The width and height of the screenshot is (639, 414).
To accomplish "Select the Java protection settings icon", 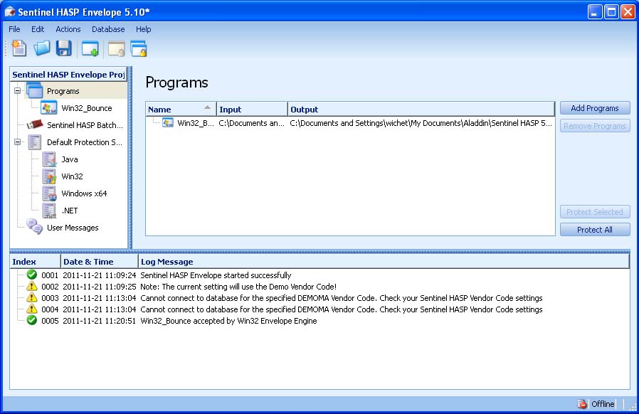I will [50, 159].
